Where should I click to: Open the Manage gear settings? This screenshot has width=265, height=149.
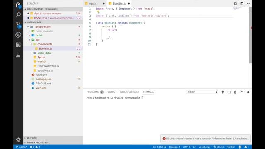pyautogui.click(x=18, y=140)
